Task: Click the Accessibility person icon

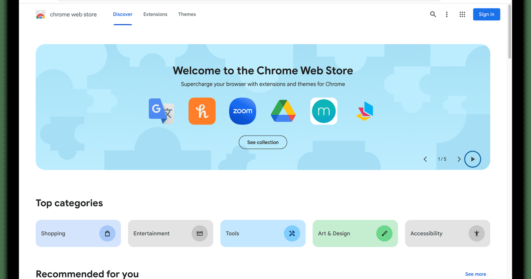Action: point(477,233)
